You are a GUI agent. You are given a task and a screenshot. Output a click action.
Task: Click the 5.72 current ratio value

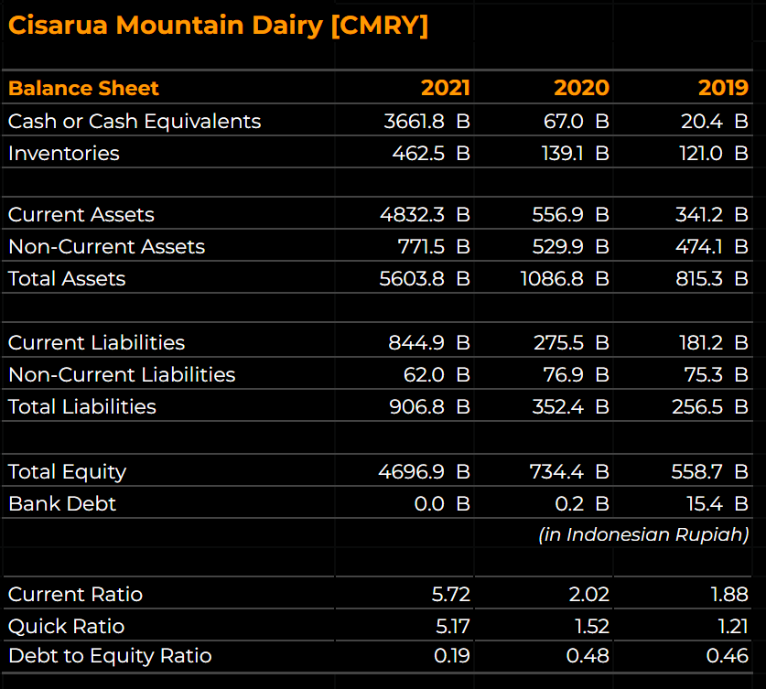tap(450, 595)
